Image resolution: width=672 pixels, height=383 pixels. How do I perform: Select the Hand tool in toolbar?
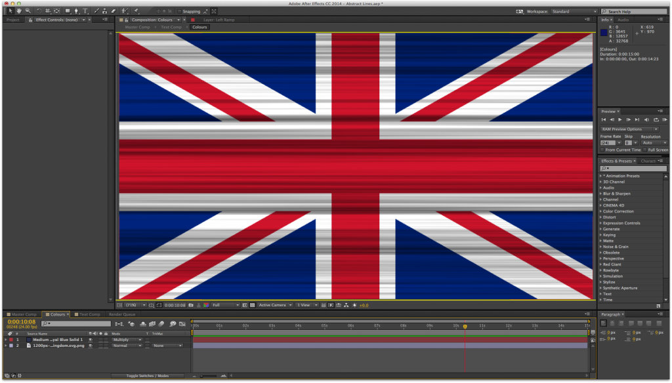click(18, 11)
